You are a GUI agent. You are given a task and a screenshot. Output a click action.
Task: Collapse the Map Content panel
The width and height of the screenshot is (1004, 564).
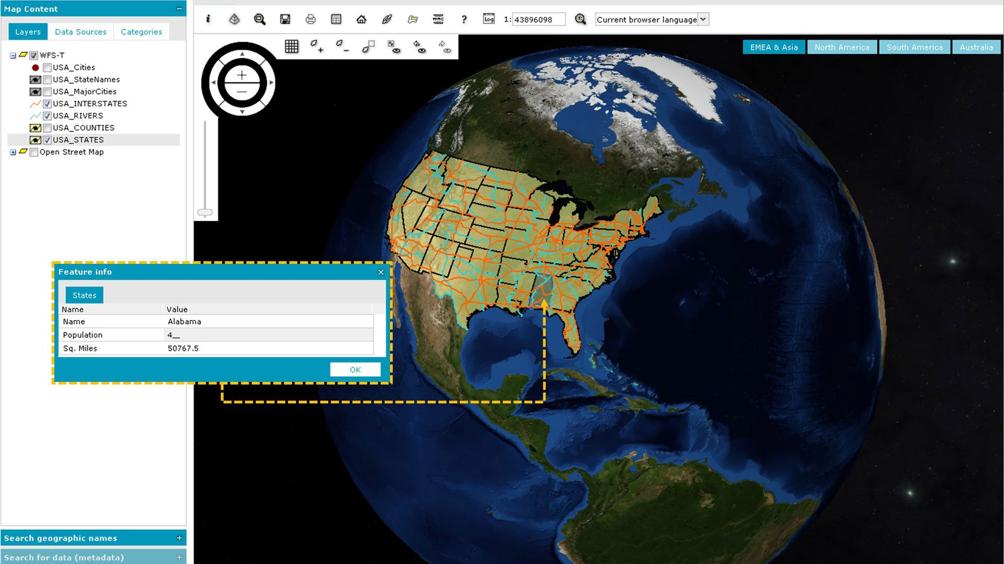(x=179, y=9)
